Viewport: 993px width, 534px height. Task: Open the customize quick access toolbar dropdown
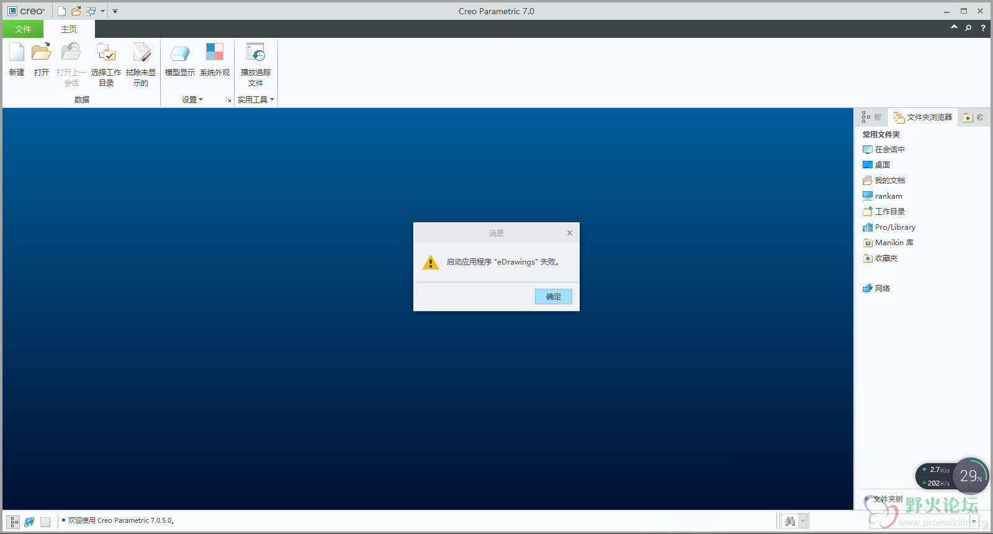pyautogui.click(x=115, y=11)
